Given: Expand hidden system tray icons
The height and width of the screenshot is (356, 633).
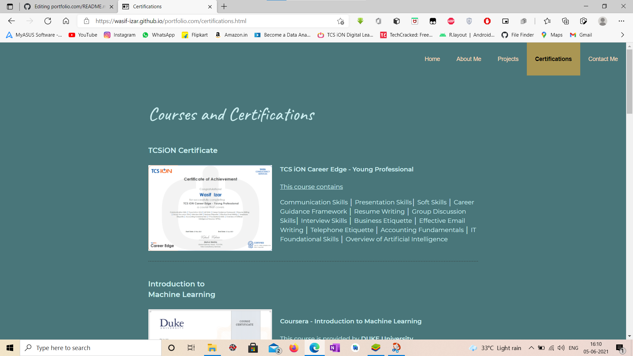Looking at the screenshot, I should pyautogui.click(x=531, y=348).
